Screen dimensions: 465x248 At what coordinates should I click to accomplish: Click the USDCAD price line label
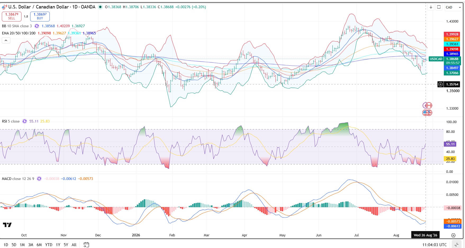[x=436, y=59]
